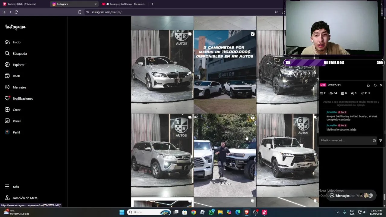Click the viewers eye count 54
Image resolution: width=386 pixels, height=217 pixels.
333,93
